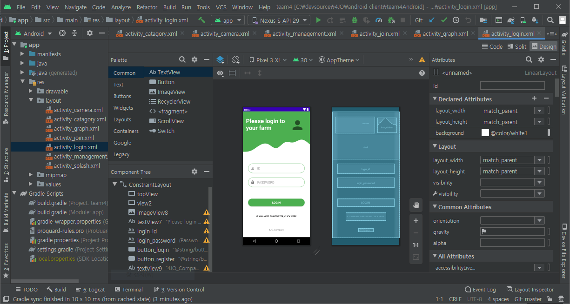This screenshot has width=570, height=304.
Task: Open the Layout Inspector
Action: tap(530, 289)
